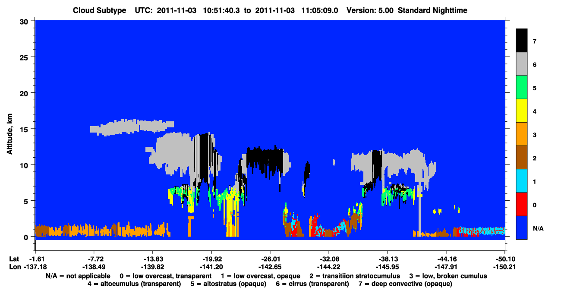This screenshot has width=561, height=288.
Task: Click the green altostratus swatch labeled 5
Action: point(522,88)
